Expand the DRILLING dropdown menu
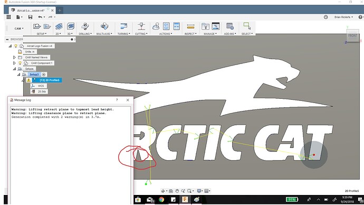 85,34
